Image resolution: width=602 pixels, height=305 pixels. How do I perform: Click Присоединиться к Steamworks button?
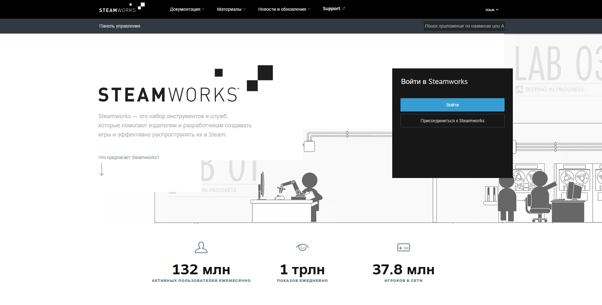[452, 121]
